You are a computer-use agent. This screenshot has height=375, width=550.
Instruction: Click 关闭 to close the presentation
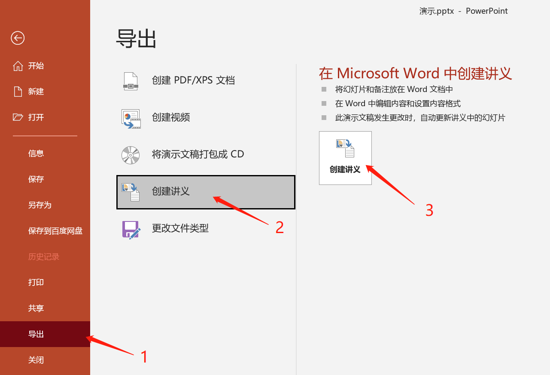coord(36,360)
